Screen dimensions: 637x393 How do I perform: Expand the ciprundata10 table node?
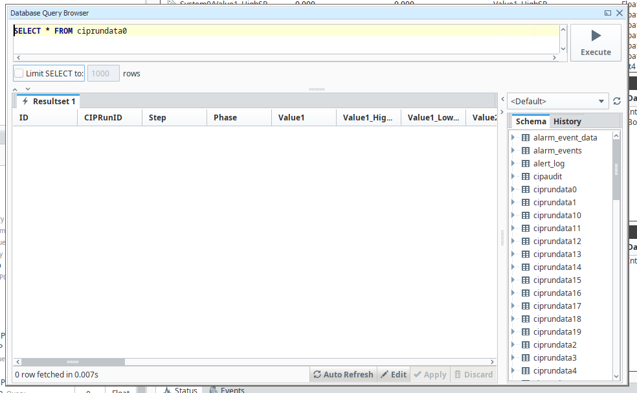pyautogui.click(x=513, y=215)
